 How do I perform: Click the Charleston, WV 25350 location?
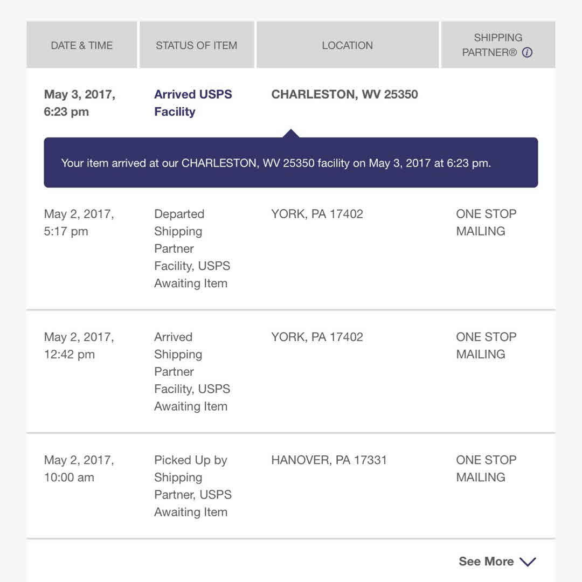pos(344,94)
